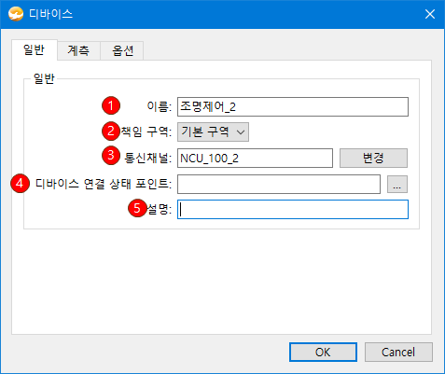Close the 디바이스 dialog window
The width and height of the screenshot is (445, 374).
pyautogui.click(x=430, y=14)
